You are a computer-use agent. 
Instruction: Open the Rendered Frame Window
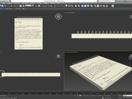coord(98,6)
